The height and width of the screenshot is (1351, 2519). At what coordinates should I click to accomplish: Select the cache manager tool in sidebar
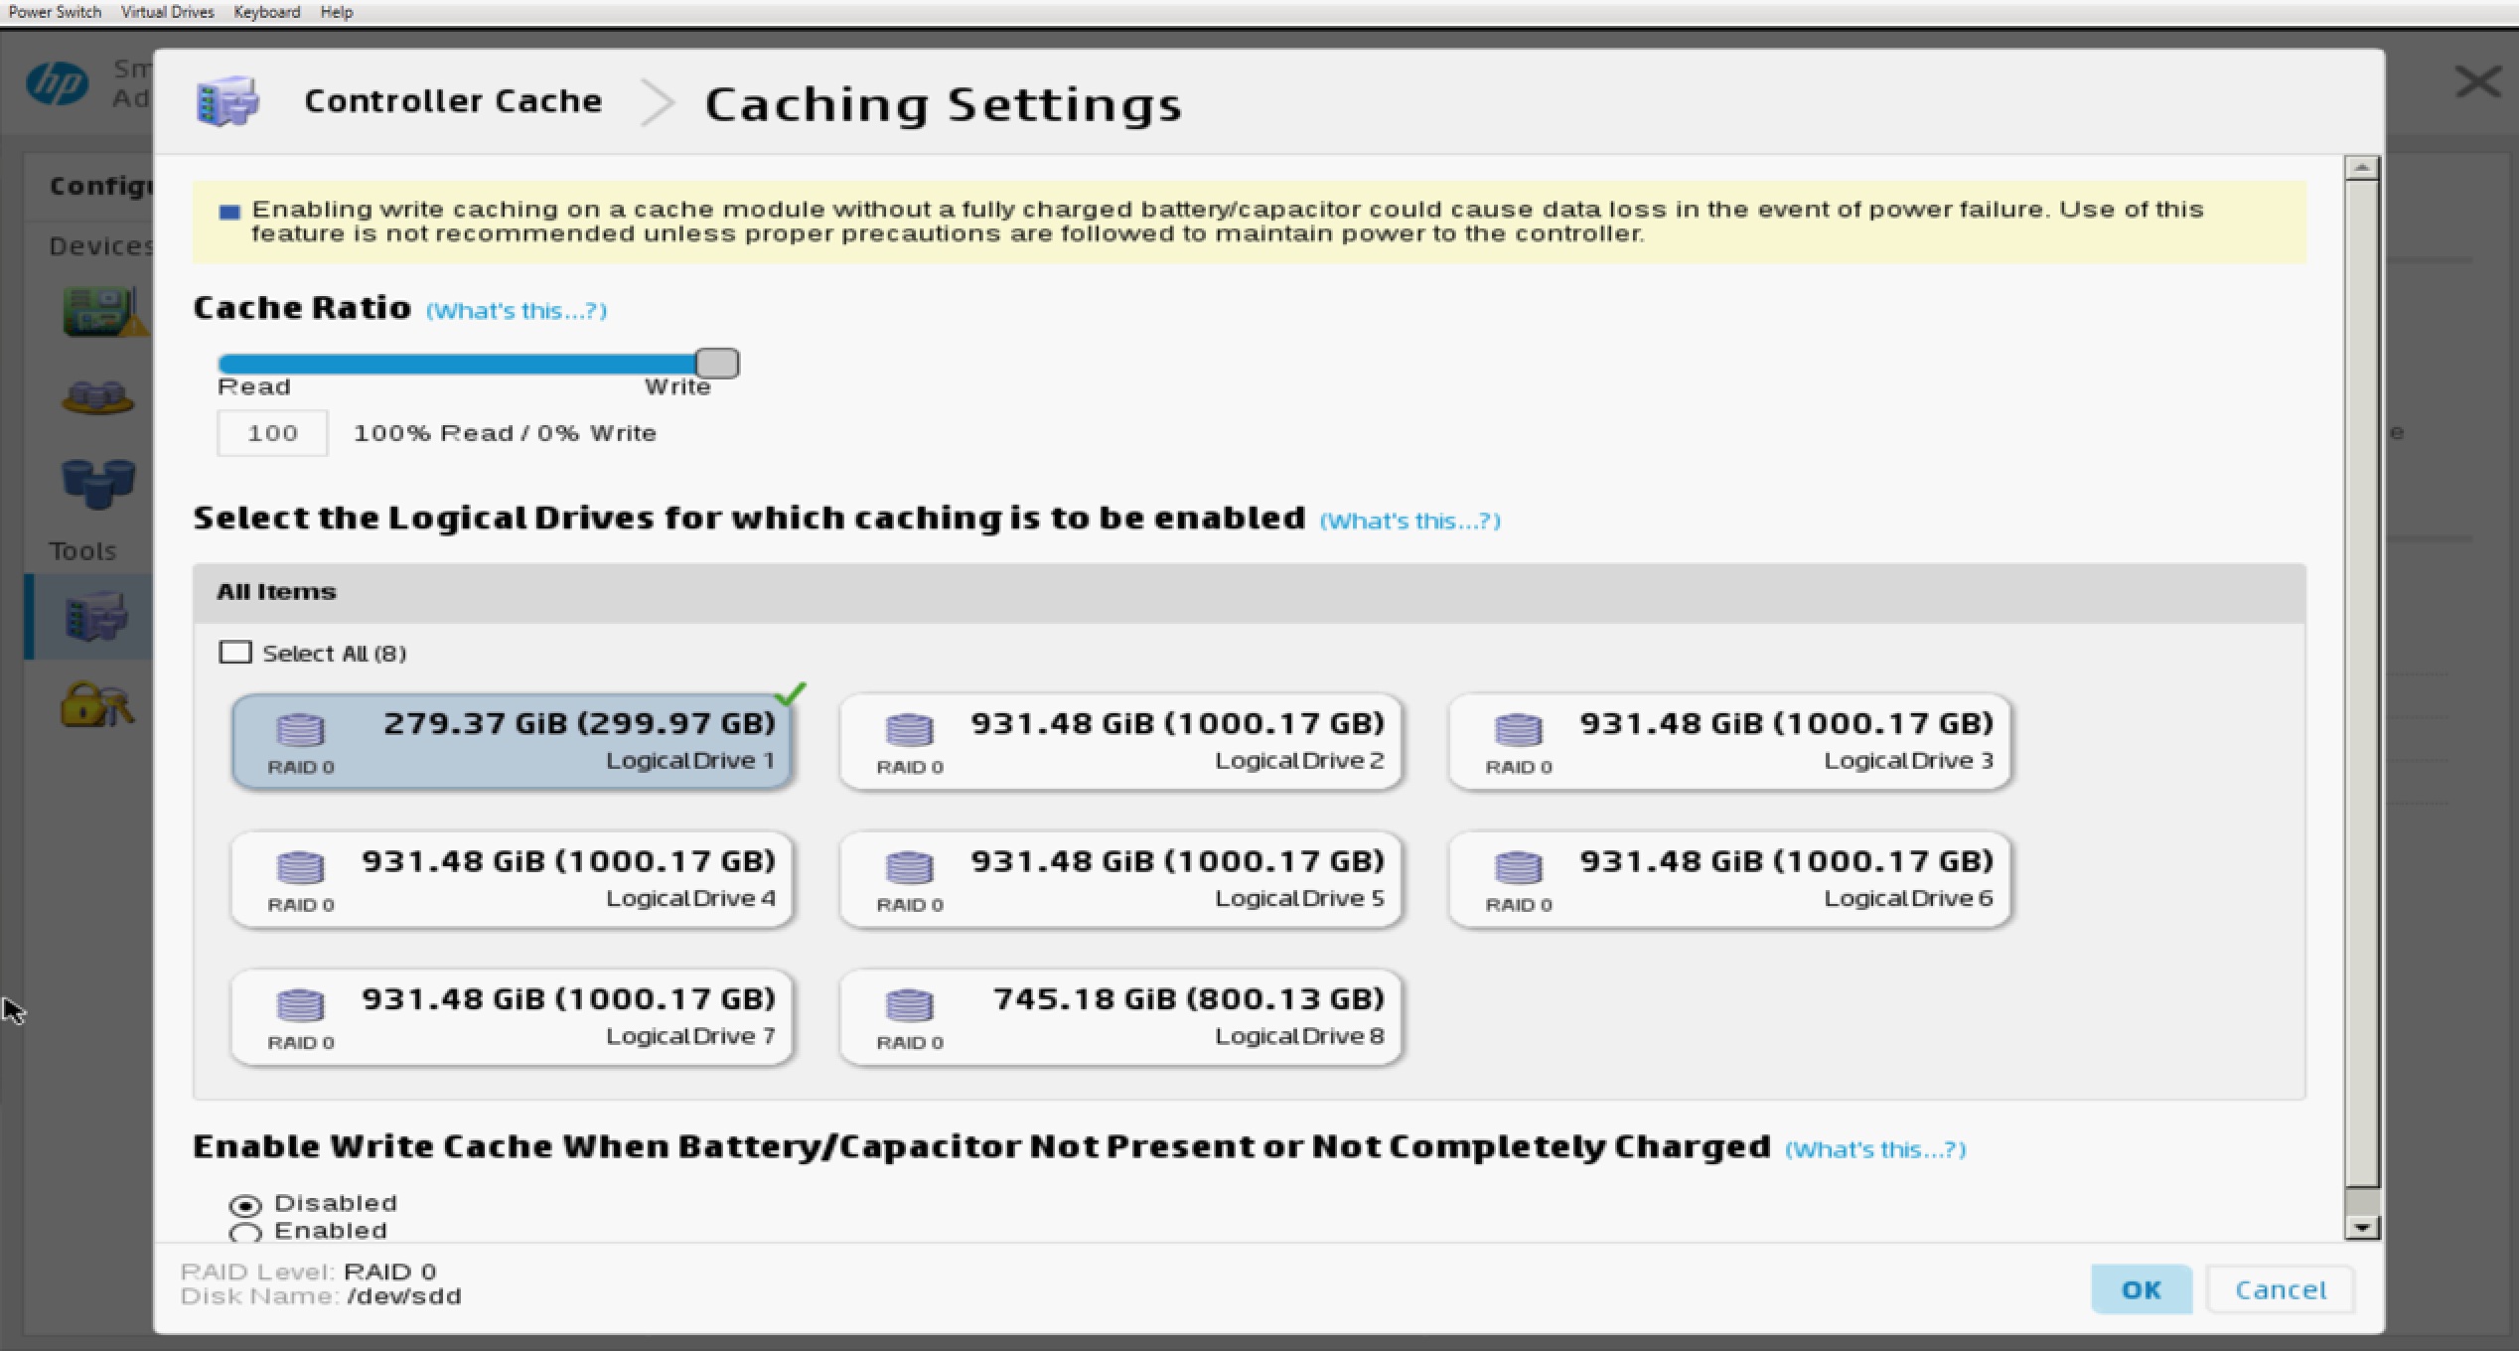coord(95,616)
